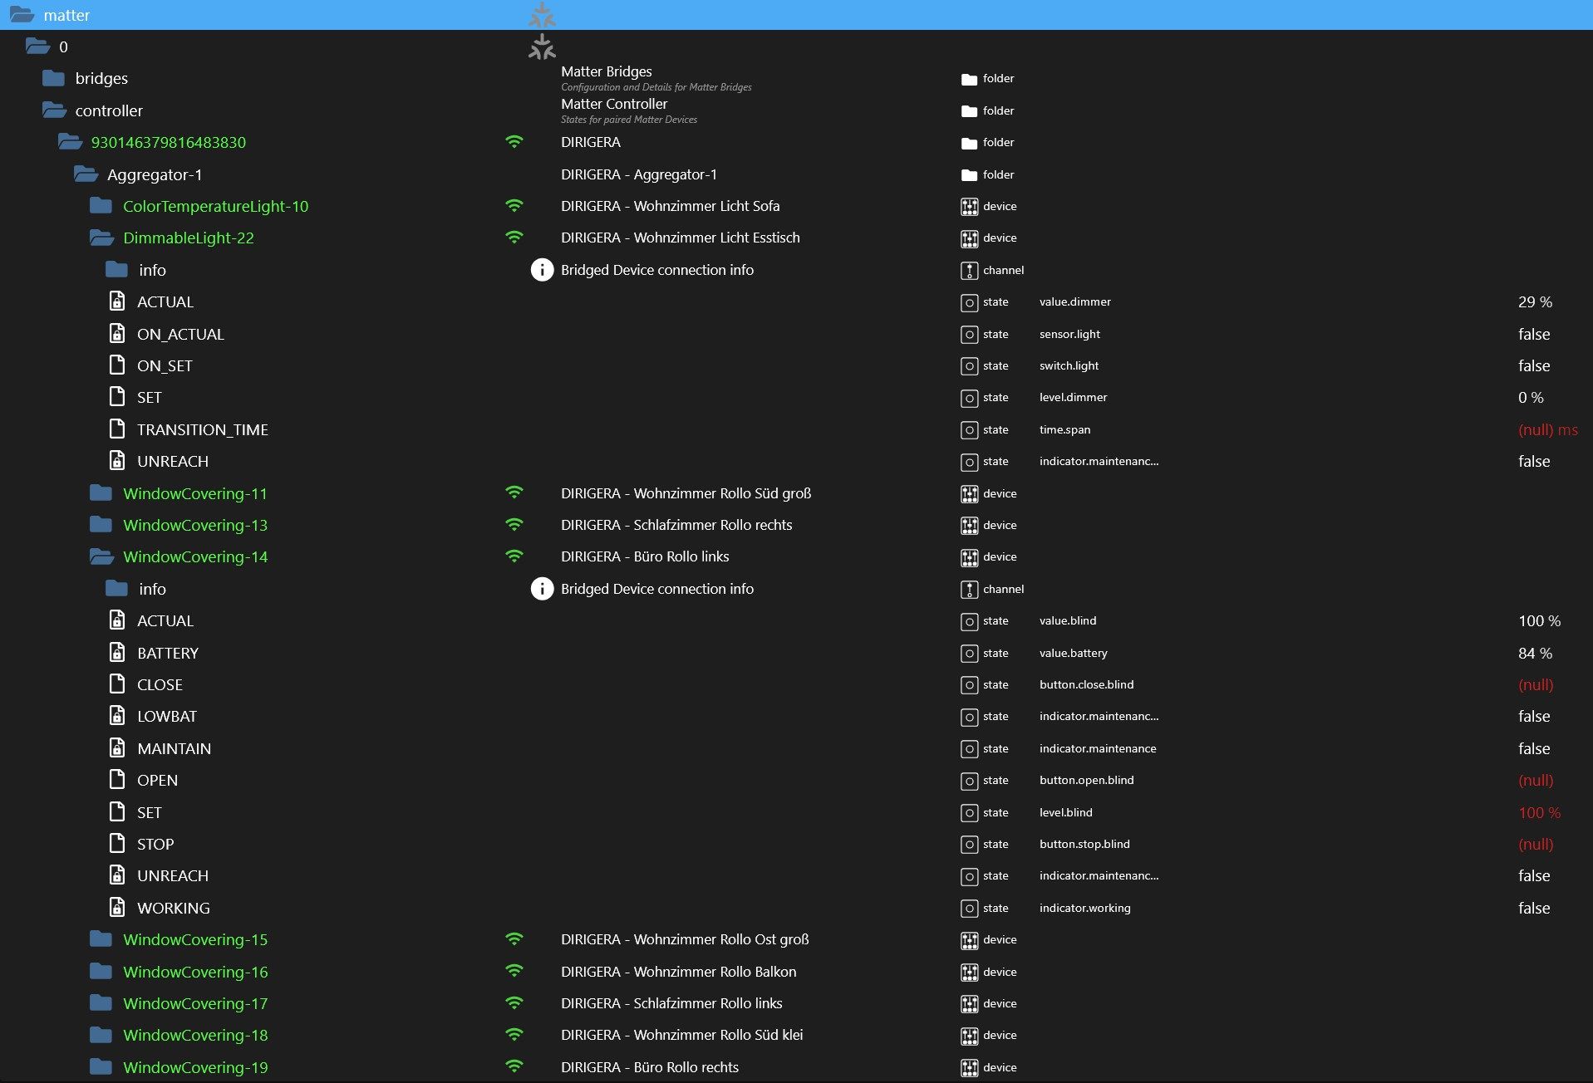This screenshot has width=1593, height=1083.
Task: Click info icon on WindowCovering-14 connection info row
Action: click(542, 589)
